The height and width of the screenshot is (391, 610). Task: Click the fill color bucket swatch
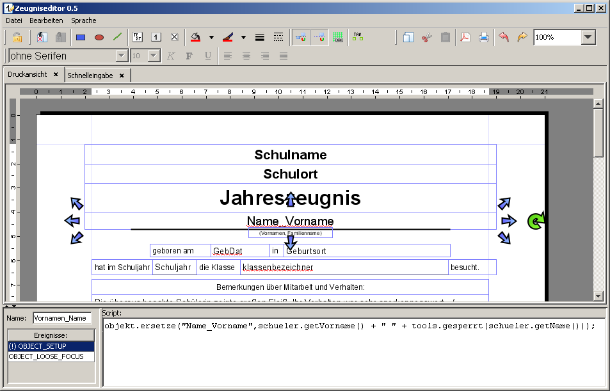(x=196, y=37)
